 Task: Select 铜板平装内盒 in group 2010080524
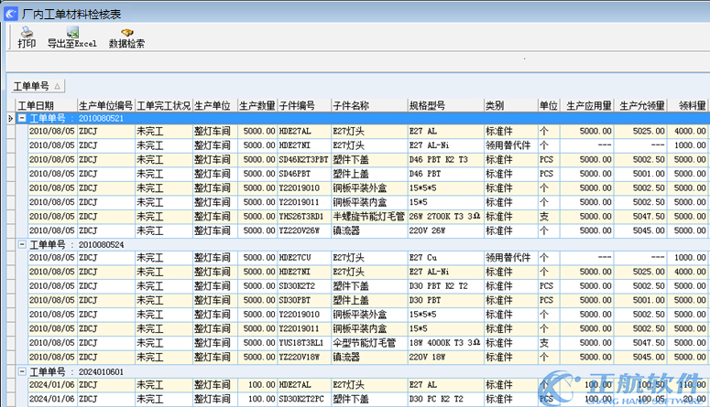(369, 328)
